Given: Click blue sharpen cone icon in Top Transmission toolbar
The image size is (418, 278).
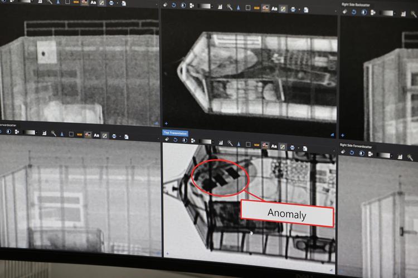Looking at the screenshot, I should coord(239,143).
